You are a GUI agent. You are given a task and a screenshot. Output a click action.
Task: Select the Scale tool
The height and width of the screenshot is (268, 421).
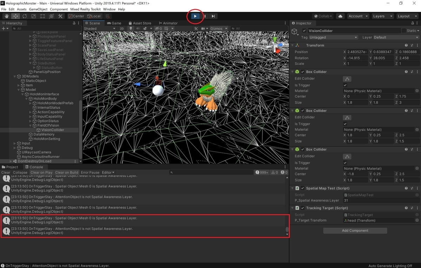34,16
